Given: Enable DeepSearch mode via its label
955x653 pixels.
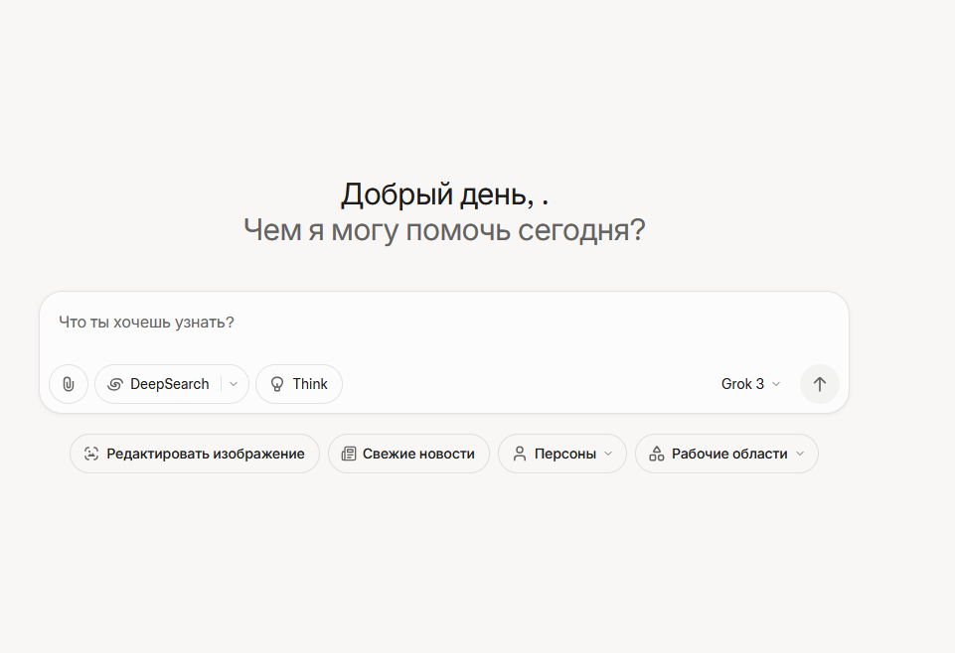Looking at the screenshot, I should coord(169,384).
